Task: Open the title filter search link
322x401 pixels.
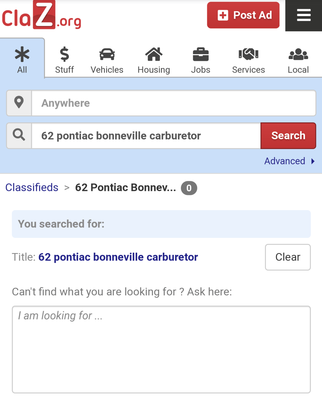Action: [118, 257]
